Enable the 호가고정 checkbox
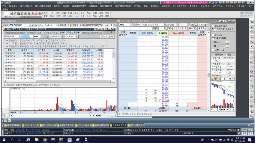255x143 pixels. 213,35
